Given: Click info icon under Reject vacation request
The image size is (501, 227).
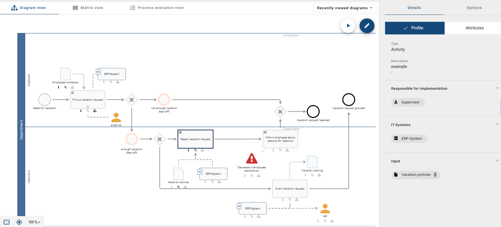Looking at the screenshot, I should point(189,150).
